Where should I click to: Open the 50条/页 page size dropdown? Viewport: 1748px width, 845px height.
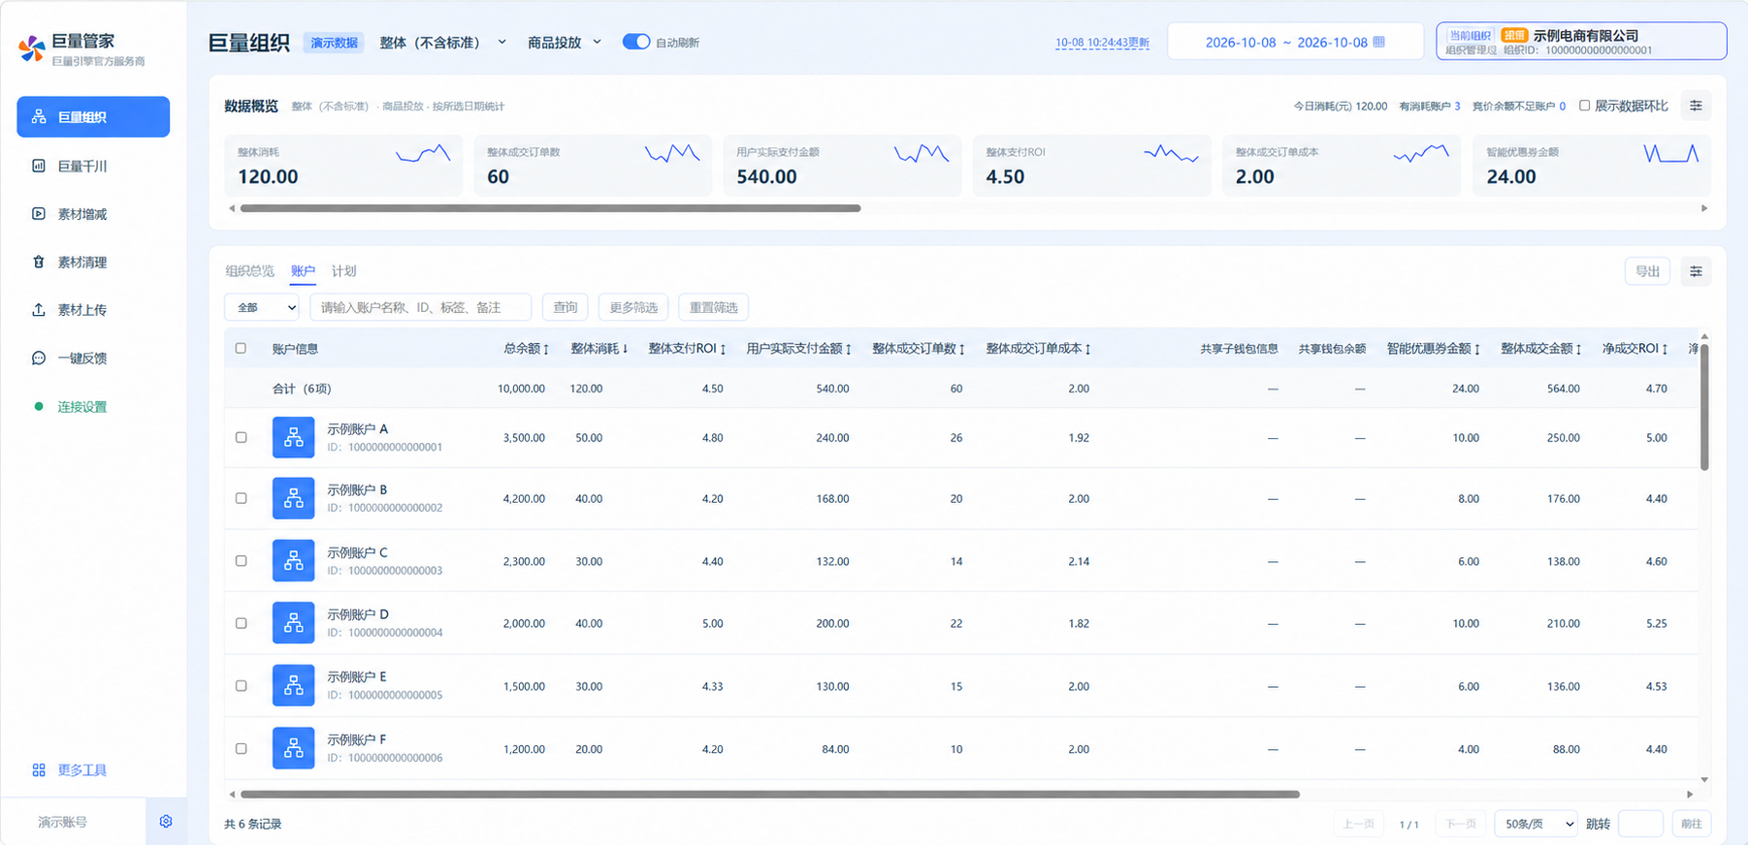click(1537, 824)
